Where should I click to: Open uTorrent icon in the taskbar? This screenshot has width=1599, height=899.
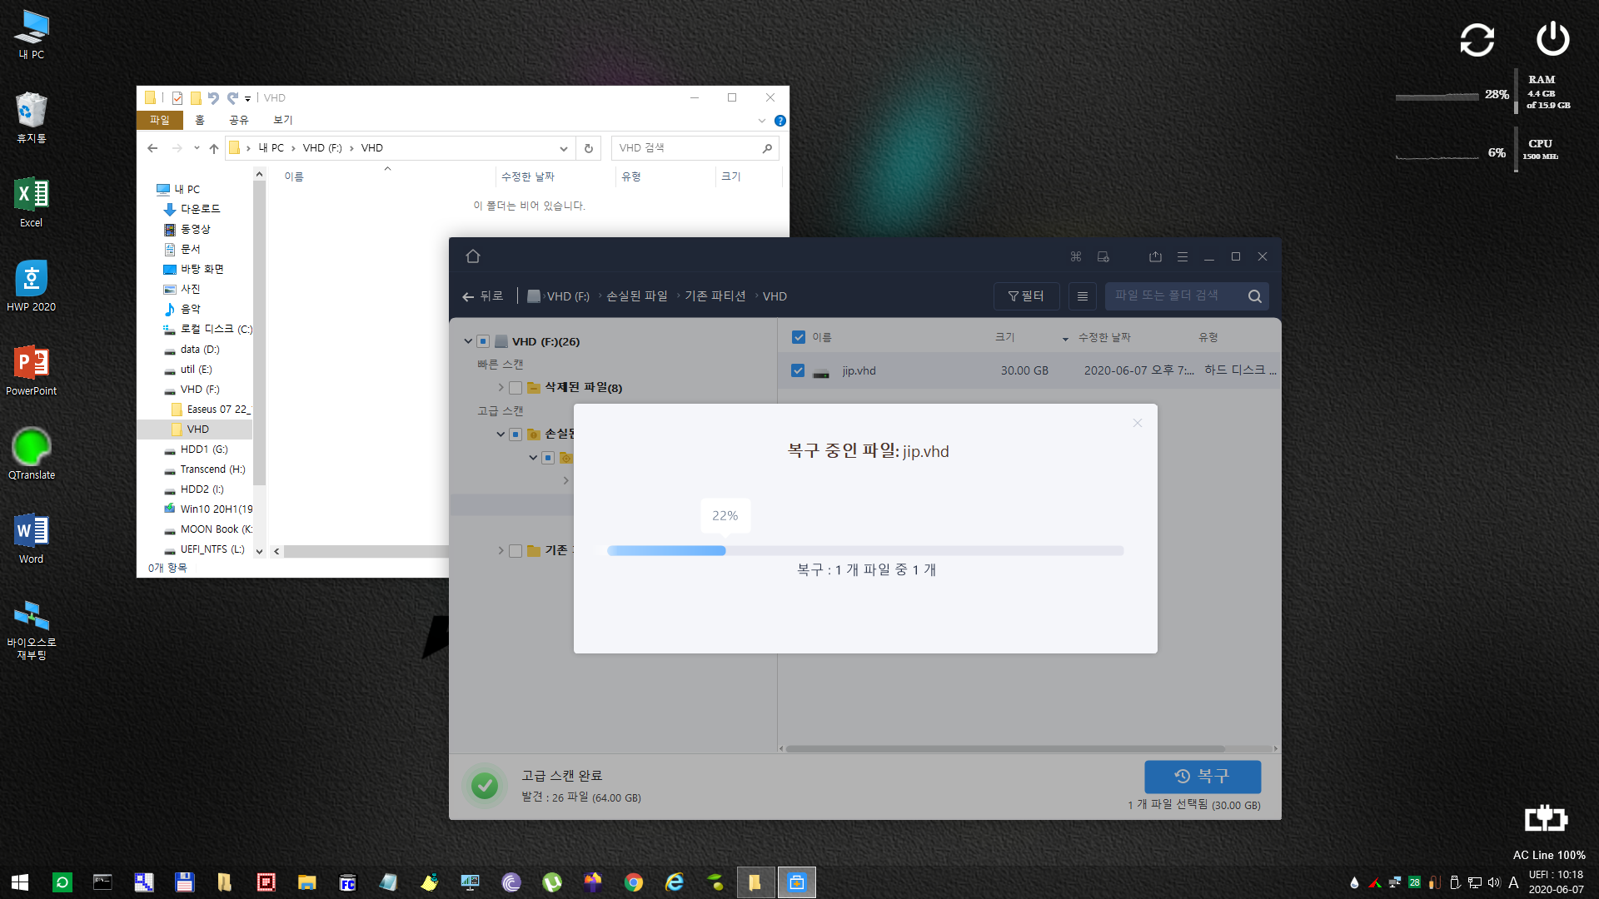pyautogui.click(x=552, y=882)
